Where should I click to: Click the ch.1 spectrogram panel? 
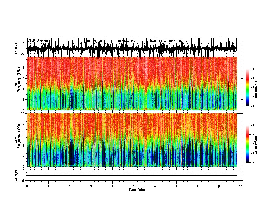coord(132,83)
